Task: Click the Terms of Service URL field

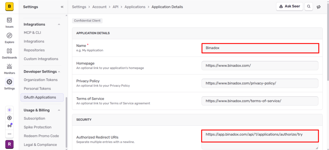Action: tap(260, 101)
